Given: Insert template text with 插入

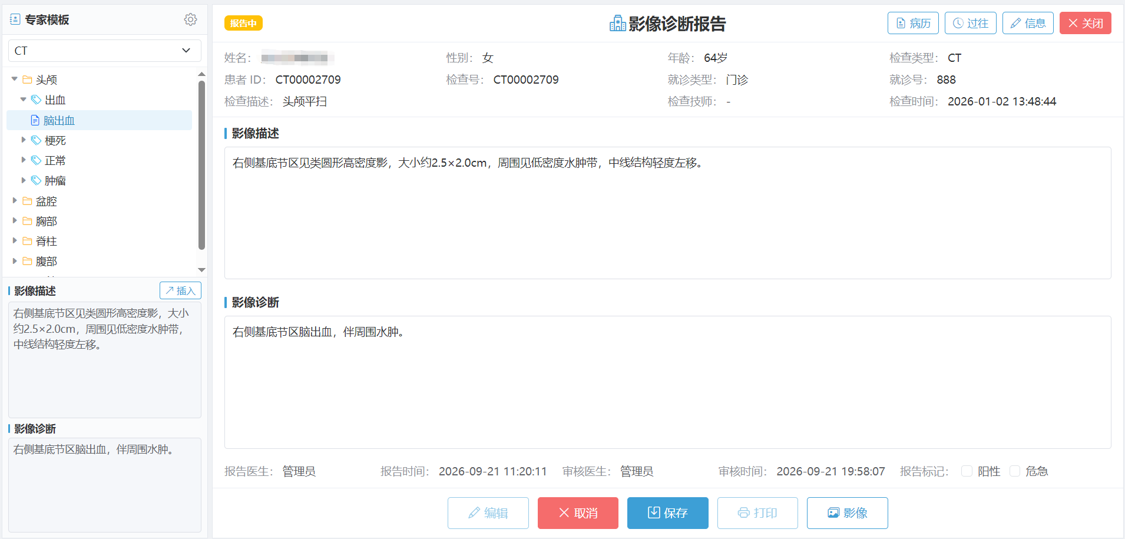Looking at the screenshot, I should pyautogui.click(x=180, y=290).
